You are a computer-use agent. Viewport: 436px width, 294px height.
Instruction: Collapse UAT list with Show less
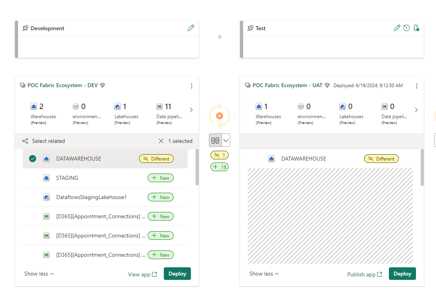[264, 274]
